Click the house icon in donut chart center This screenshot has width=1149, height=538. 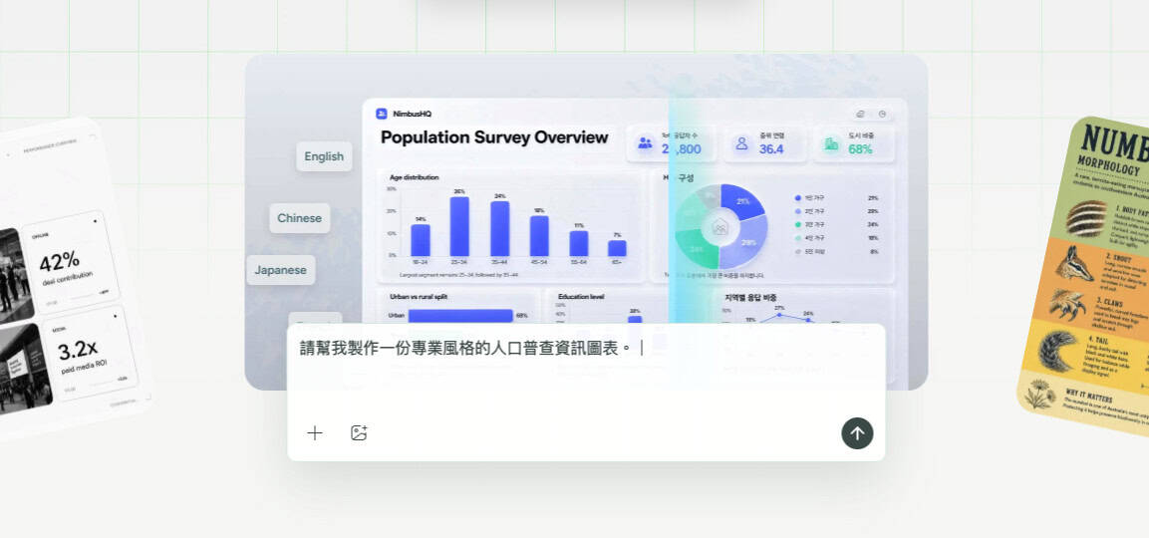pos(720,227)
